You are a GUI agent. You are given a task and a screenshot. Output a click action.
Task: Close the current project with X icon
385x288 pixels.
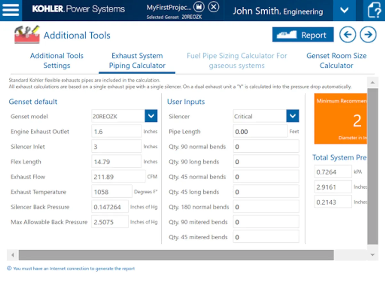[214, 7]
